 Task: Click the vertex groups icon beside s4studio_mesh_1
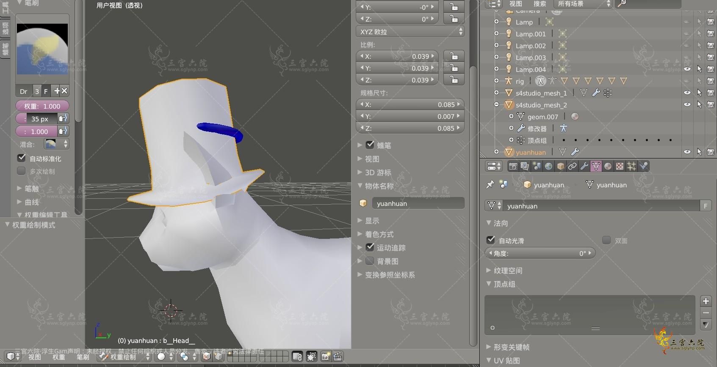pyautogui.click(x=608, y=93)
